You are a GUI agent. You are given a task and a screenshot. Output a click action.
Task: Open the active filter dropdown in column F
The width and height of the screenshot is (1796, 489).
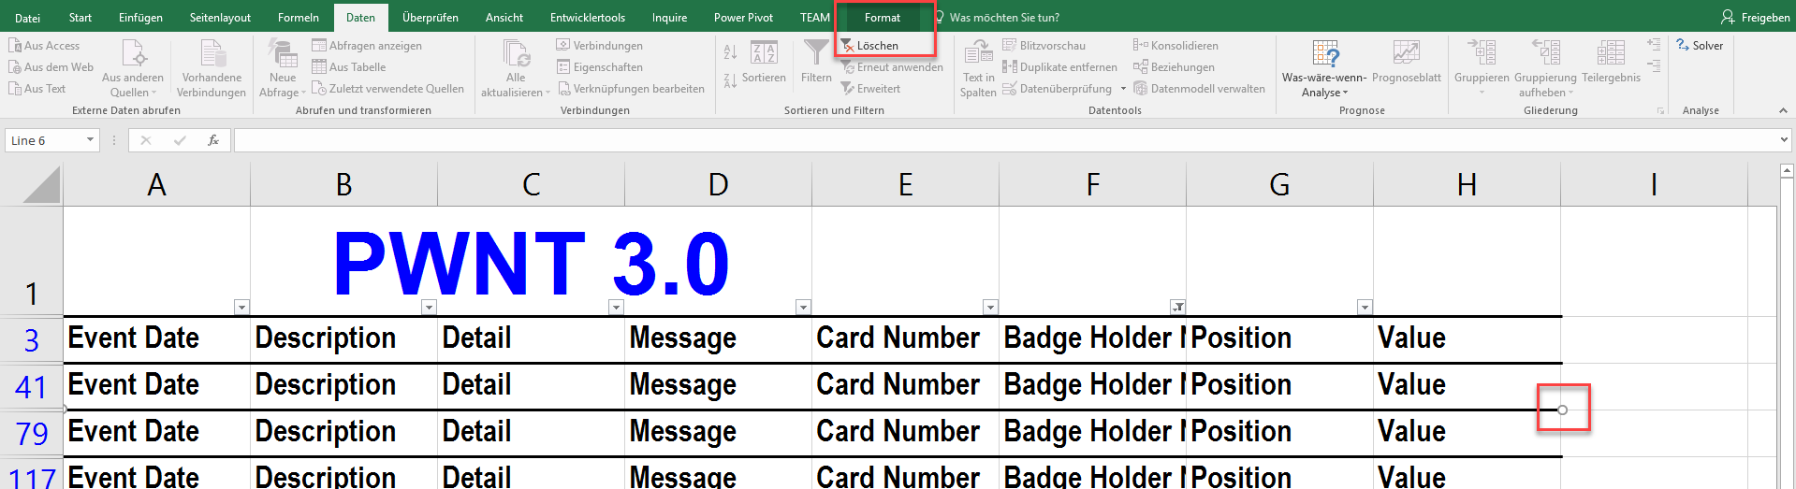(1177, 308)
